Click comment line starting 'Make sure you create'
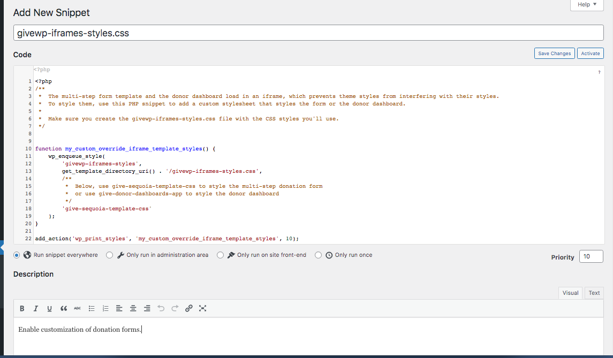613x358 pixels. tap(188, 119)
